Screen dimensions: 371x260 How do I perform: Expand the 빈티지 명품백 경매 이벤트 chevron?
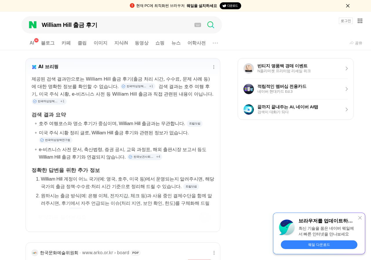(347, 68)
